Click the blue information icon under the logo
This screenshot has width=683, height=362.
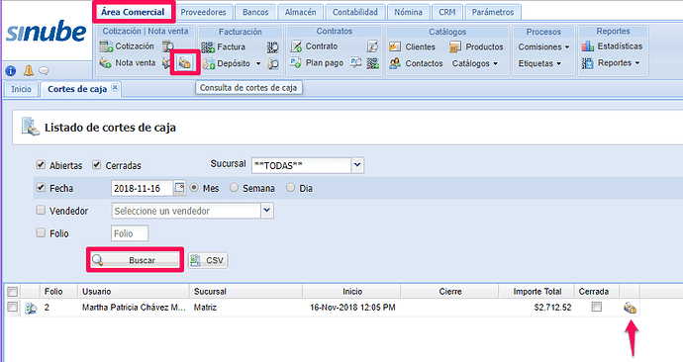click(11, 70)
